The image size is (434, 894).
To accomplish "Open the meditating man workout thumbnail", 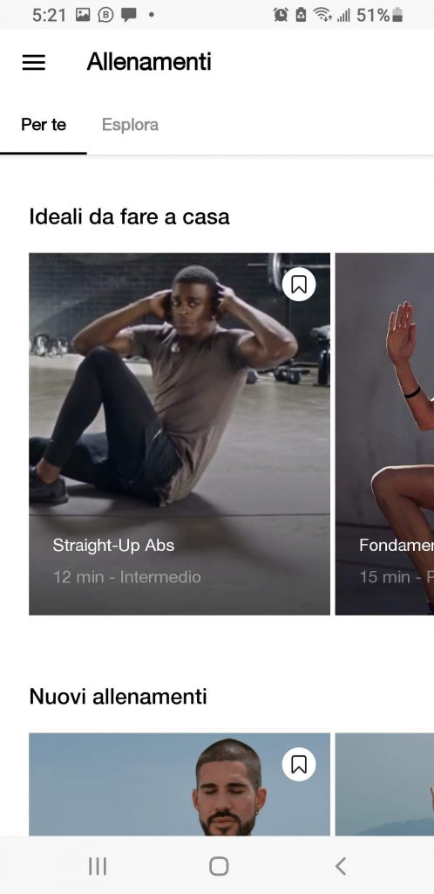I will tap(180, 785).
